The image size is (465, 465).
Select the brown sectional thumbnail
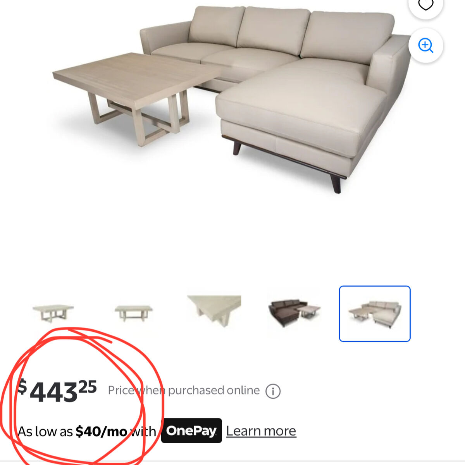coord(294,313)
